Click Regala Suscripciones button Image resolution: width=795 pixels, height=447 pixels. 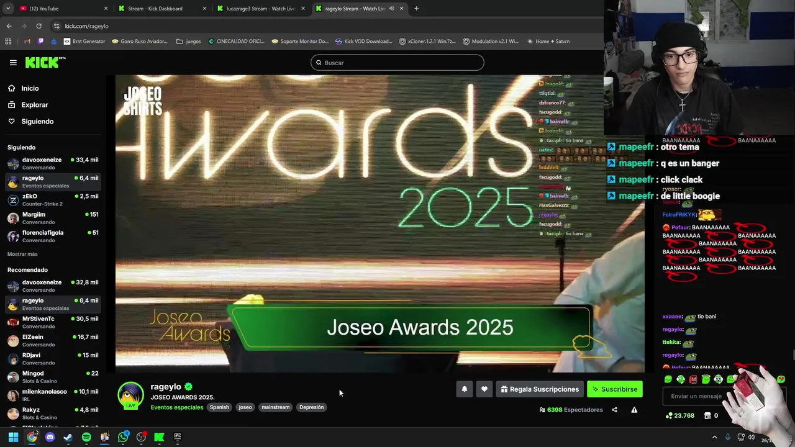click(x=540, y=389)
